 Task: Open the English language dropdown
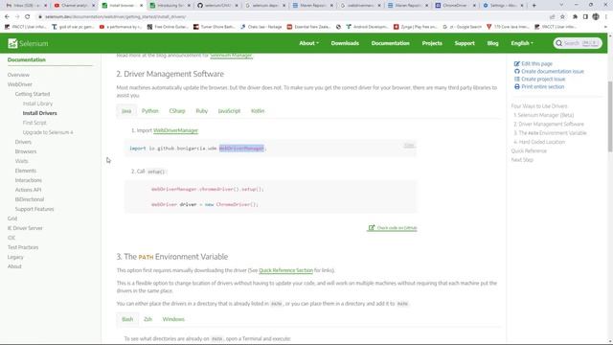pyautogui.click(x=522, y=43)
